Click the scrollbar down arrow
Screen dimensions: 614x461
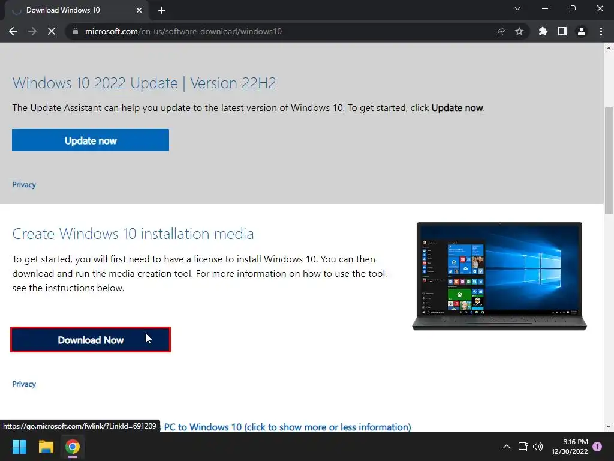tap(609, 427)
